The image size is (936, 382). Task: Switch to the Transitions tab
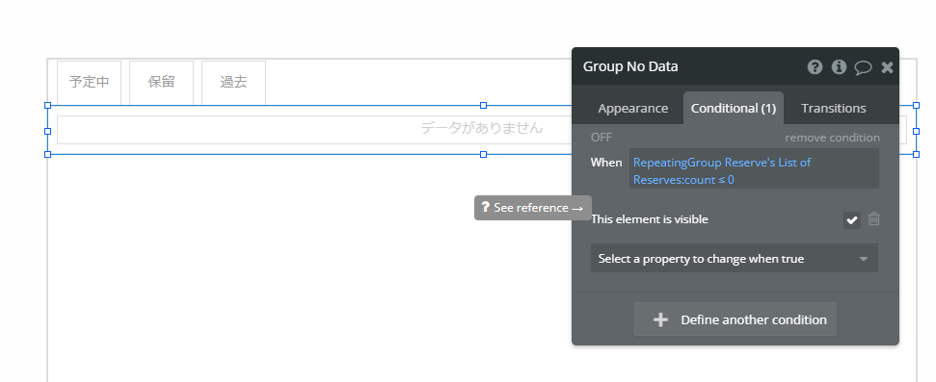833,109
